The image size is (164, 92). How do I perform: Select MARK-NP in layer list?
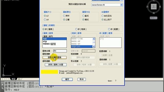pyautogui.click(x=82, y=41)
